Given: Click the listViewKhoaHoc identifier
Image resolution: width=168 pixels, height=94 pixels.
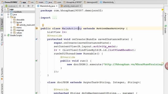Looking at the screenshot, I should [x=120, y=50].
